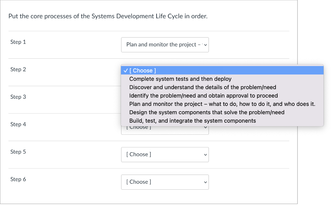Click the 'Step 5' label

pyautogui.click(x=18, y=152)
